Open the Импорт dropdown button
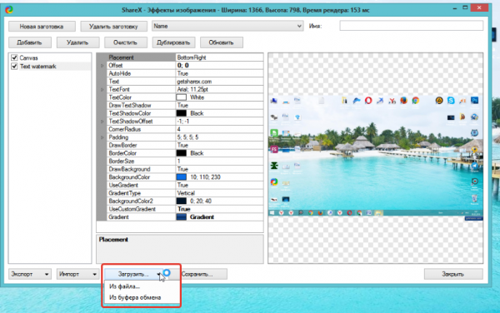 click(77, 274)
